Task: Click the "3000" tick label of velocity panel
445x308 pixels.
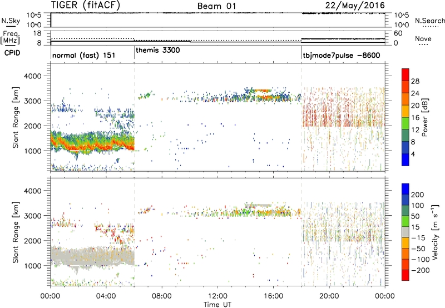Action: coord(32,216)
